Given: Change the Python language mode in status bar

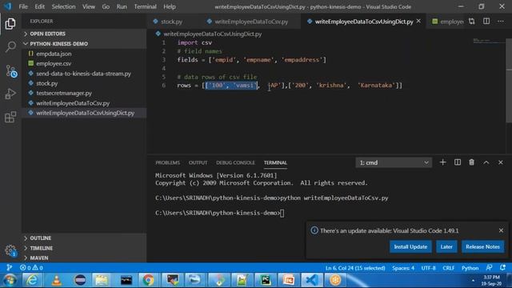Looking at the screenshot, I should [470, 268].
